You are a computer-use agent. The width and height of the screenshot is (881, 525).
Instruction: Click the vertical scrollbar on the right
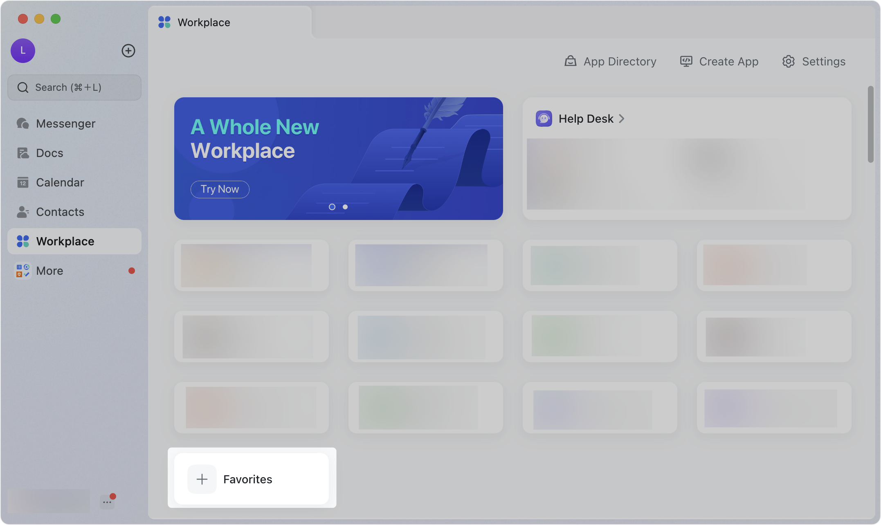tap(871, 124)
